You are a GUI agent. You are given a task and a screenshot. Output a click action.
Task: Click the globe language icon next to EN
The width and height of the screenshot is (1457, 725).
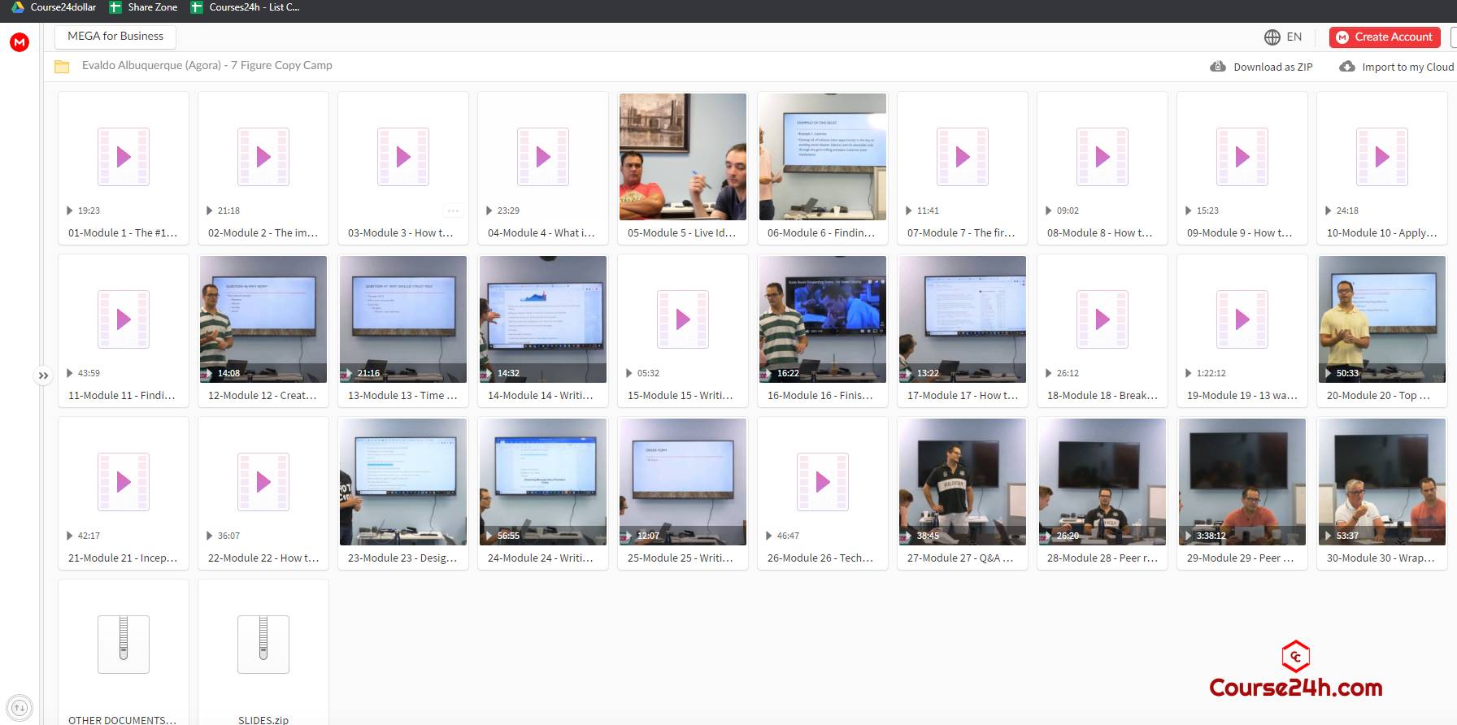(1272, 37)
